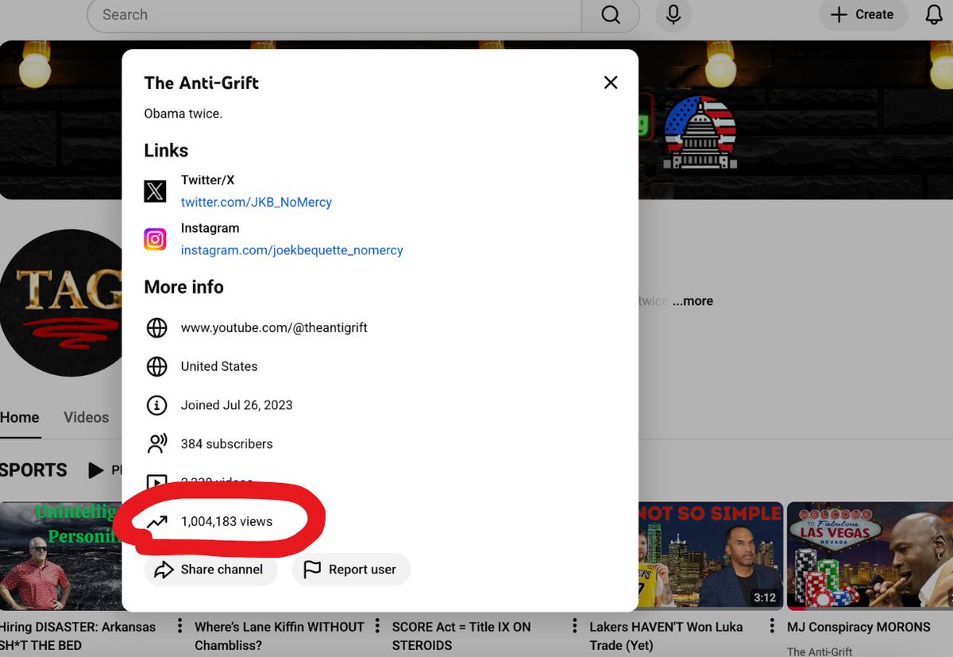Image resolution: width=953 pixels, height=657 pixels.
Task: Click the subscribers icon beside 384 subscribers
Action: pos(157,444)
